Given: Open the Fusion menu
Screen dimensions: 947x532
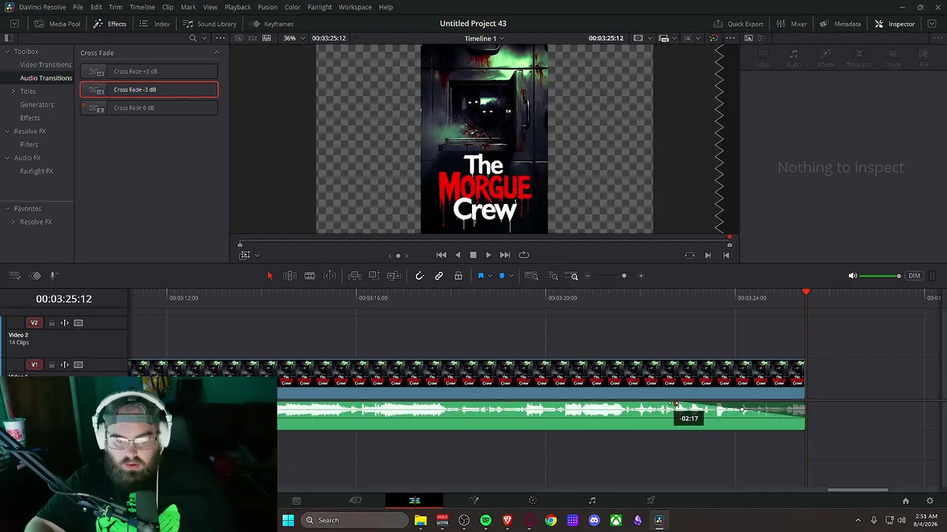Looking at the screenshot, I should (268, 7).
